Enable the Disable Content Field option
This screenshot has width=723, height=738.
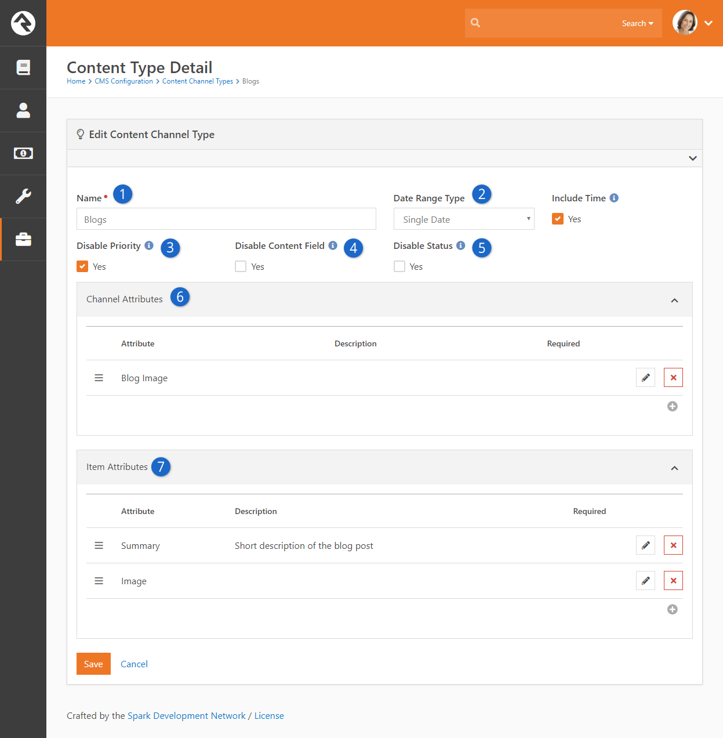[241, 266]
